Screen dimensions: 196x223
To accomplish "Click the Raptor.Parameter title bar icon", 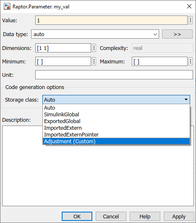I will click(7, 7).
